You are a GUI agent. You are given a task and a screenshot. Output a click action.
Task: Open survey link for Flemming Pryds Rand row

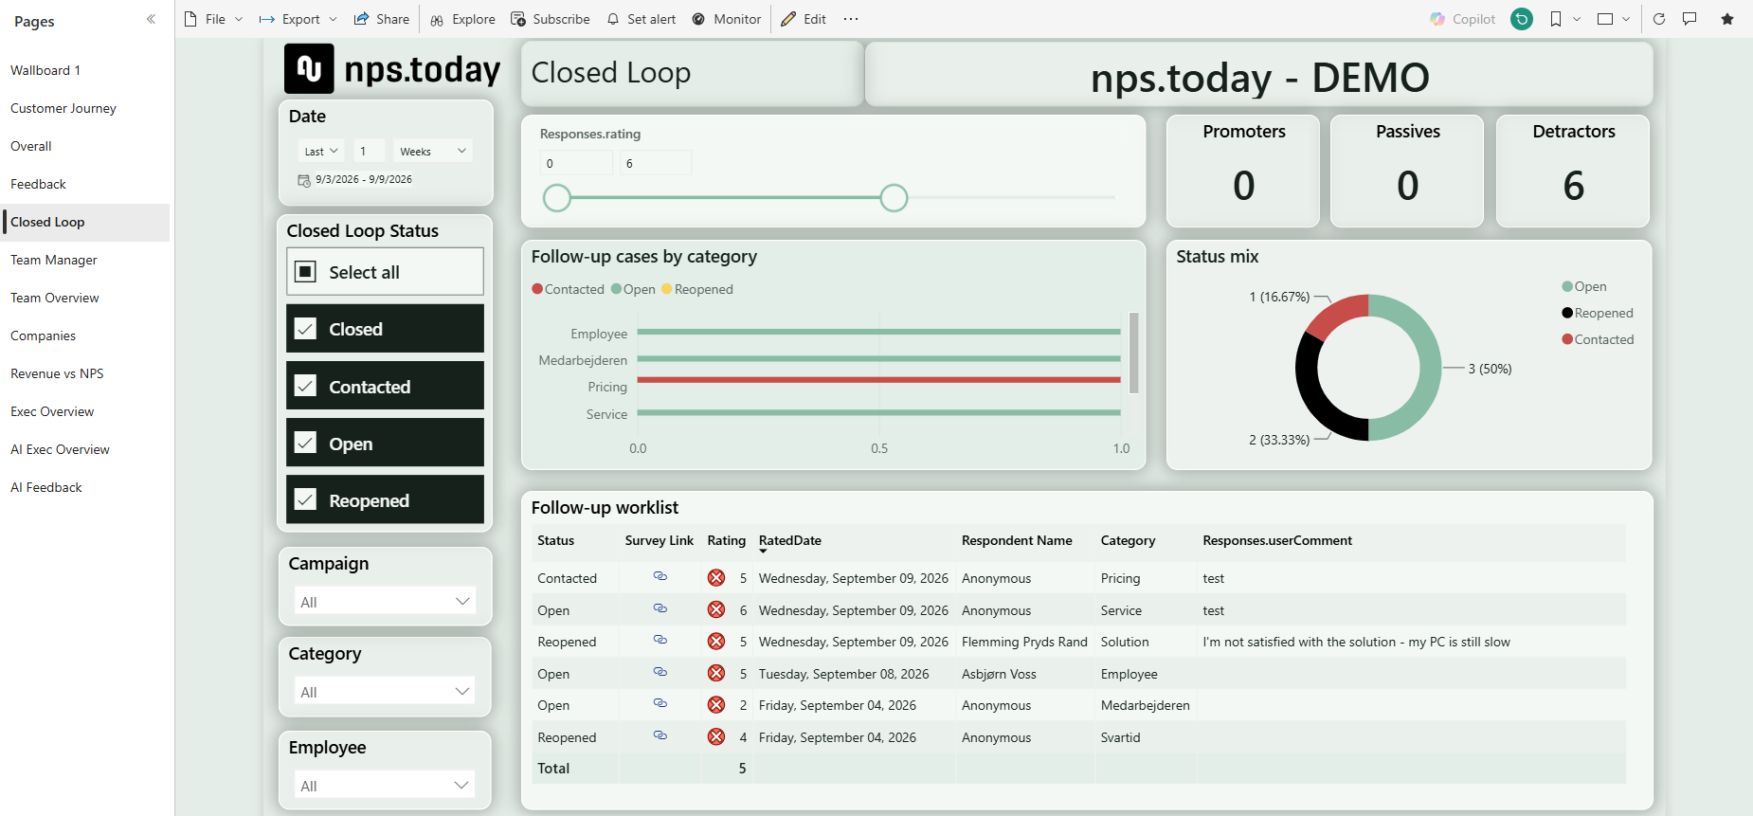[660, 640]
